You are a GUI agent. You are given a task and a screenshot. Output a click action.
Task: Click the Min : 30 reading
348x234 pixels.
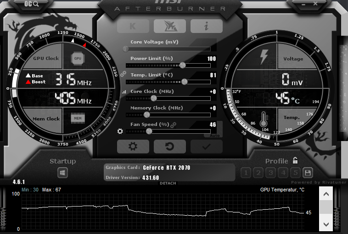click(x=30, y=190)
